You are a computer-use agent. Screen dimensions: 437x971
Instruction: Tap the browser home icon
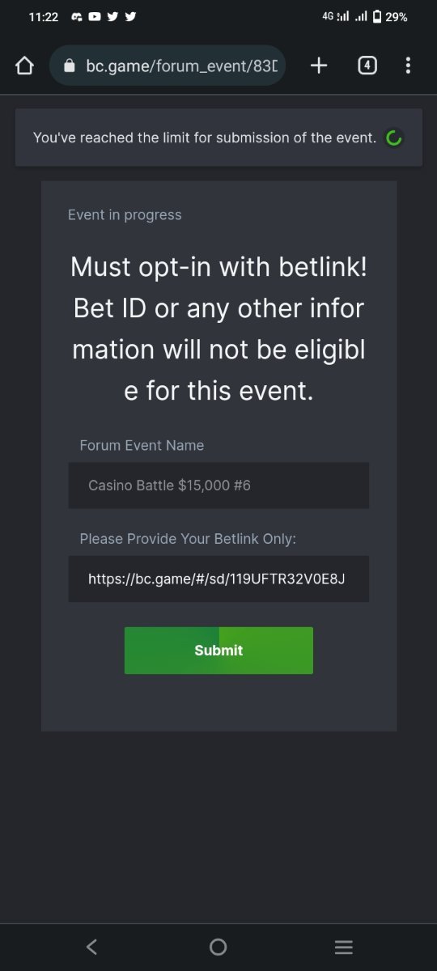[24, 66]
